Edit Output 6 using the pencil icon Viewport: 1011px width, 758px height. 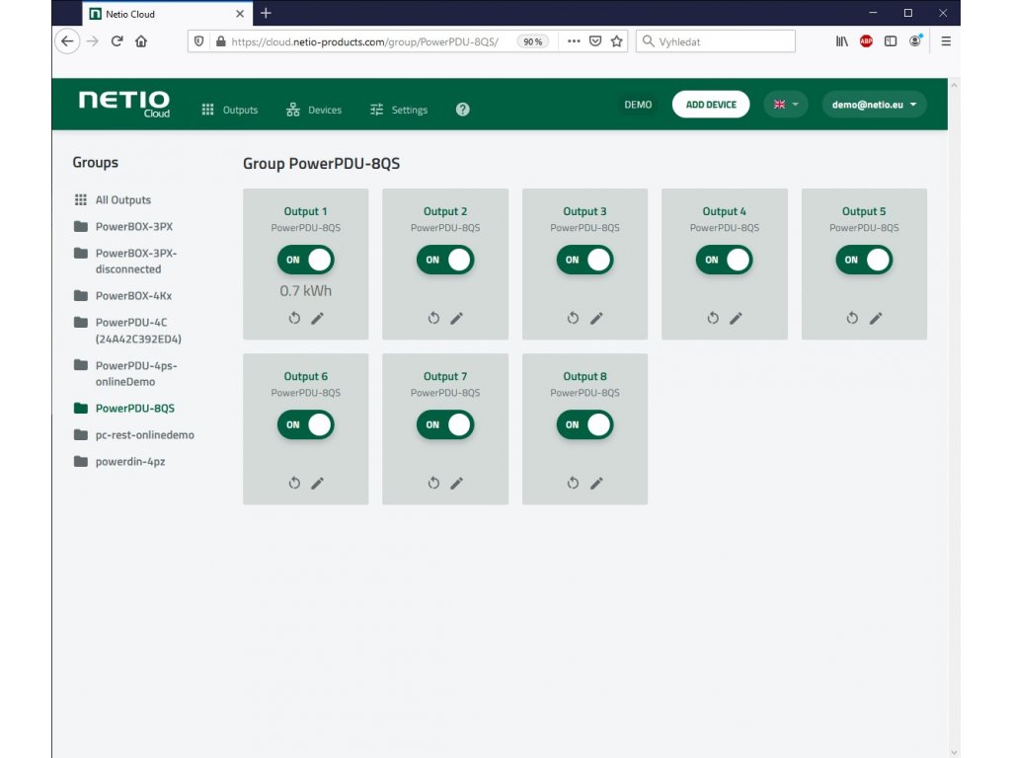point(317,483)
